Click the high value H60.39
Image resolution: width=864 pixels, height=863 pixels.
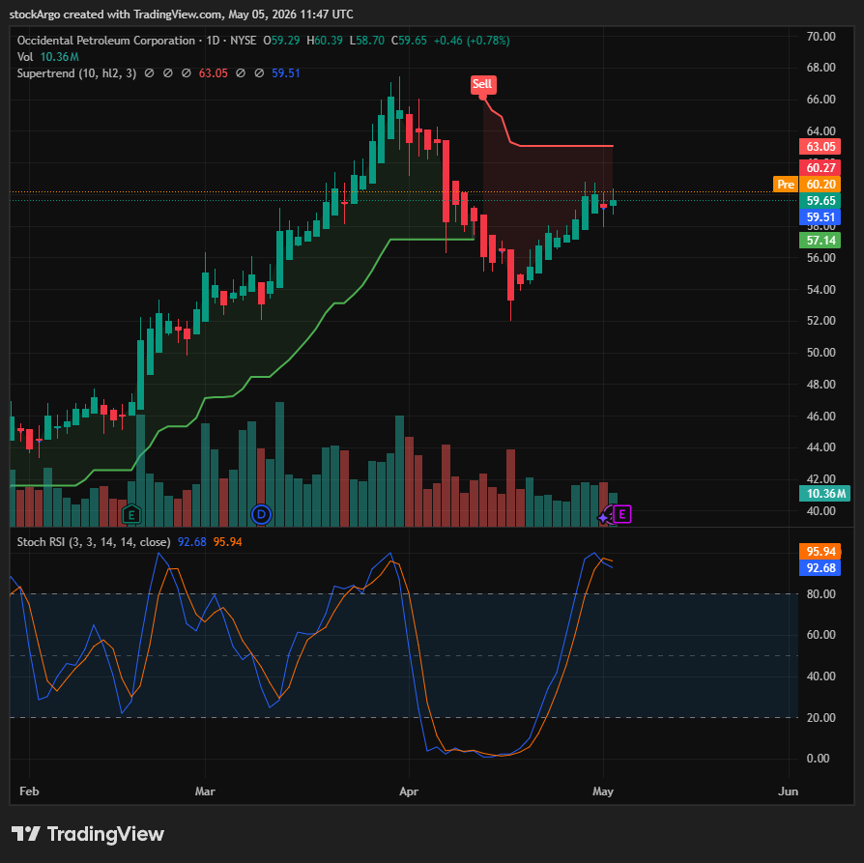[x=325, y=41]
